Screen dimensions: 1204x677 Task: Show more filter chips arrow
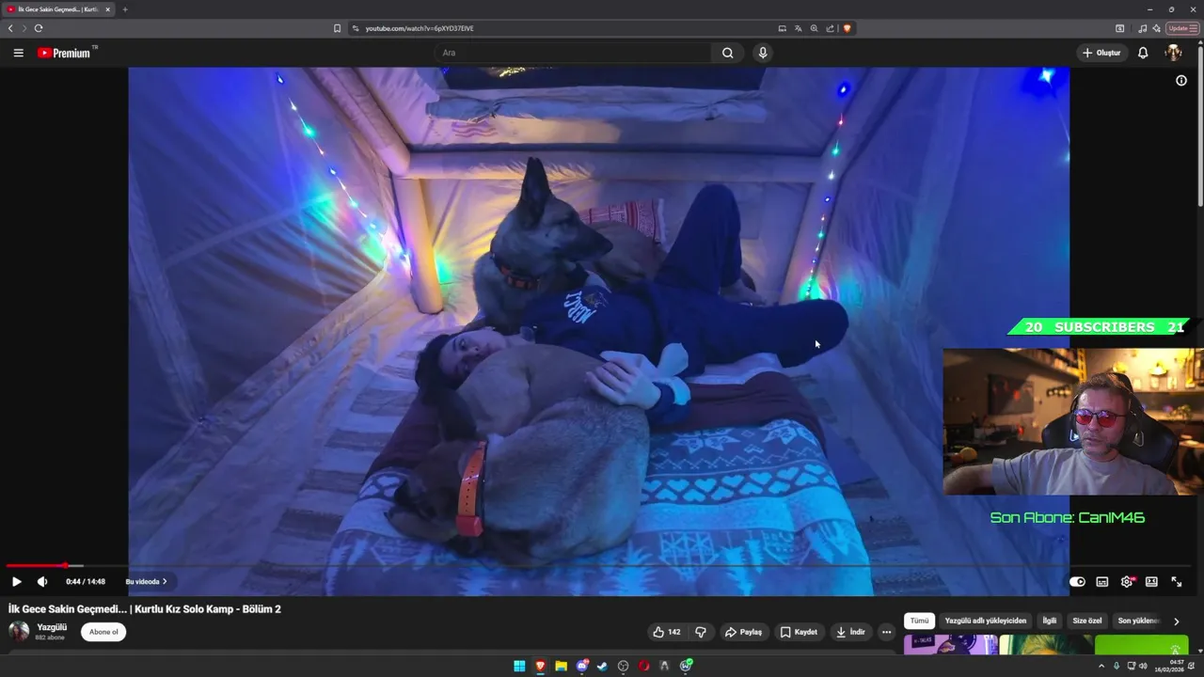(x=1176, y=622)
